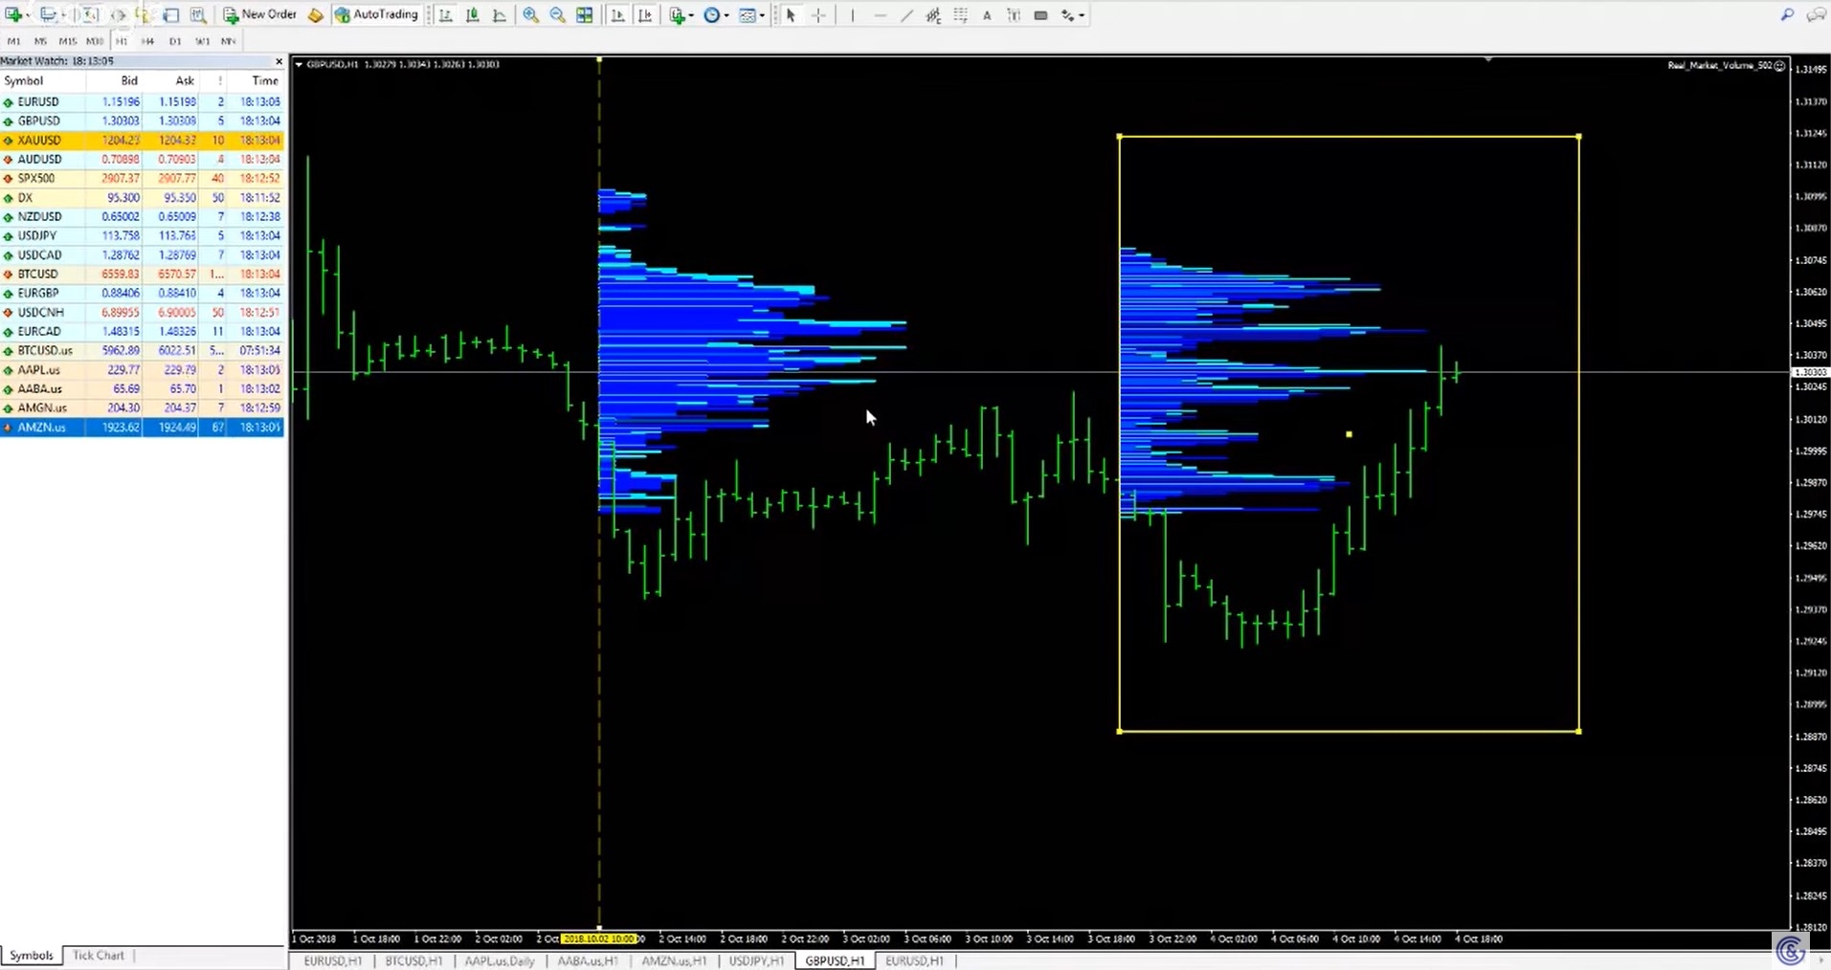Image resolution: width=1831 pixels, height=970 pixels.
Task: Select XAUUSD in the Market Watch list
Action: point(39,140)
